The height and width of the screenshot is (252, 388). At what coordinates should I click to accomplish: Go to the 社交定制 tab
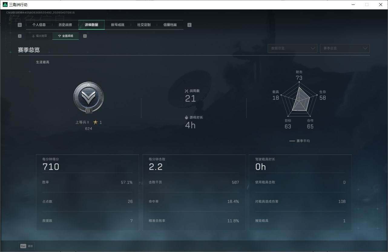[144, 25]
